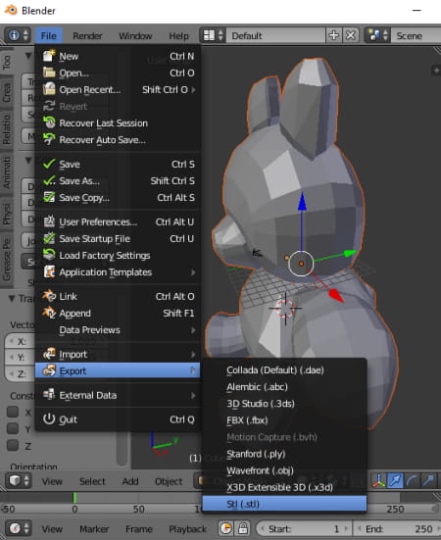The image size is (441, 540).
Task: Expand Application Templates submenu
Action: coord(118,272)
